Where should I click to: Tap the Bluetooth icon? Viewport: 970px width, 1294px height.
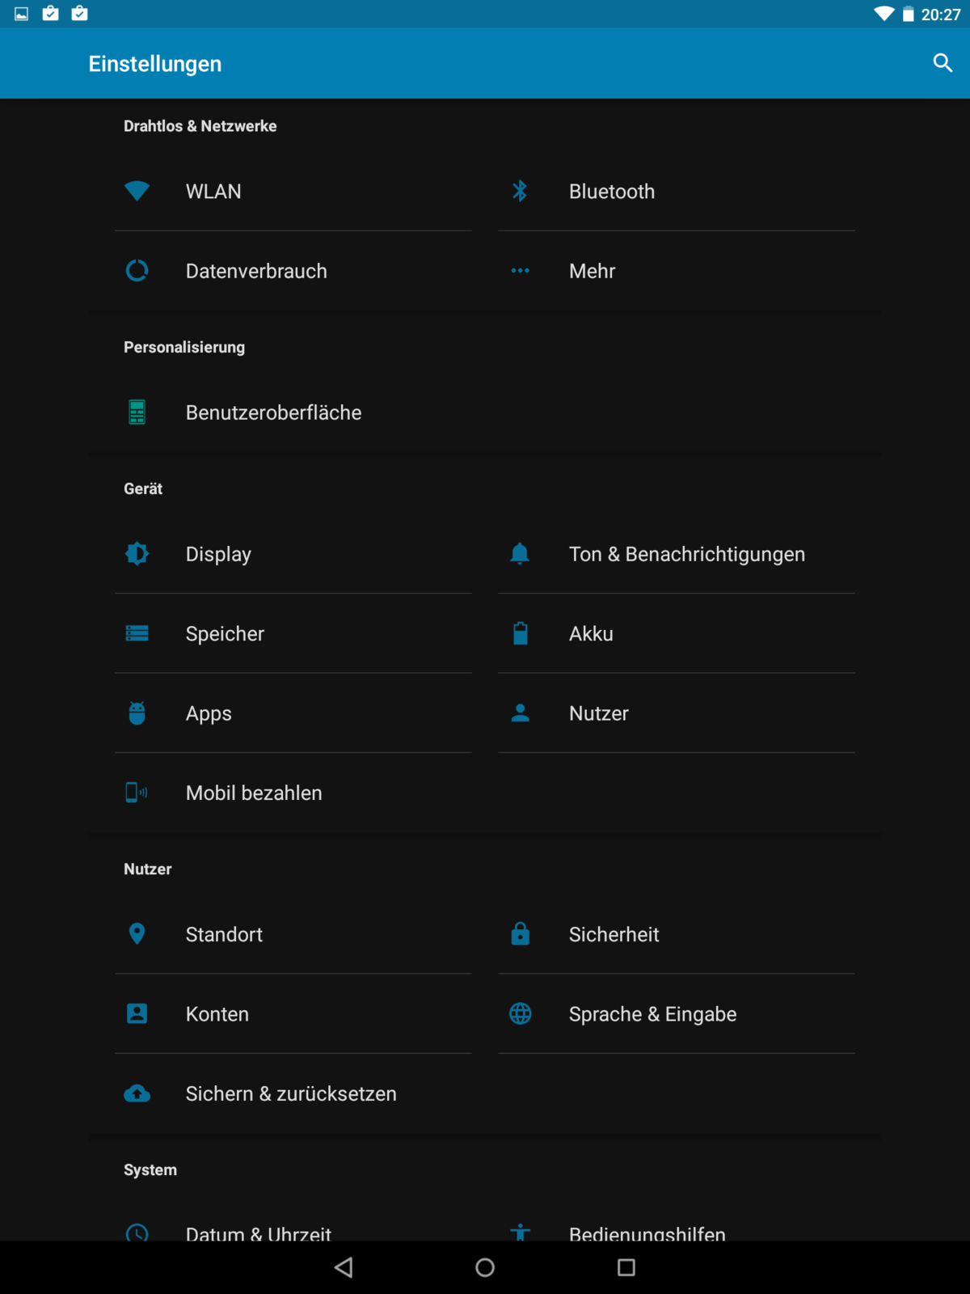[520, 191]
